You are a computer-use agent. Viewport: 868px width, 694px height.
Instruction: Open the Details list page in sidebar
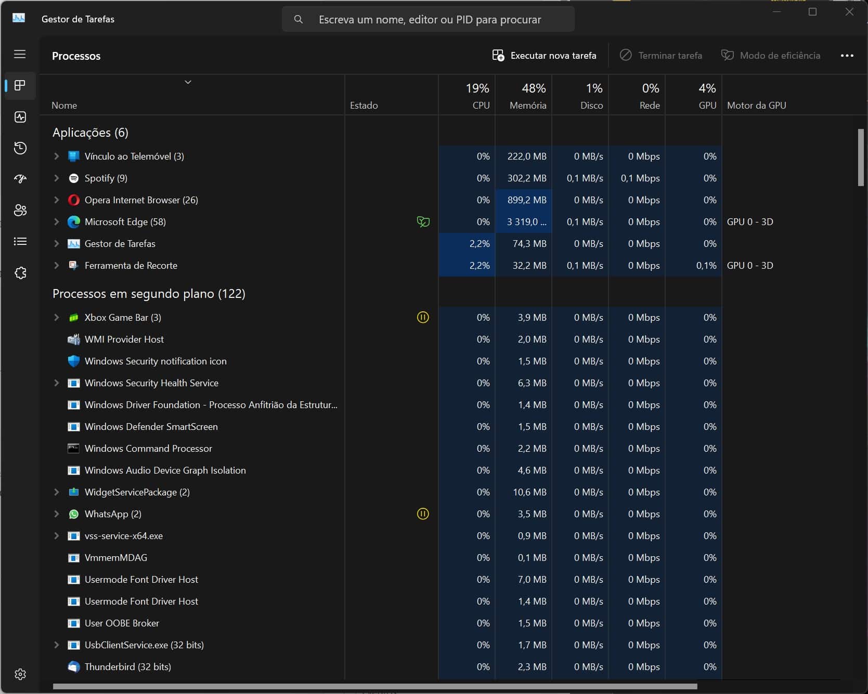[x=20, y=241]
